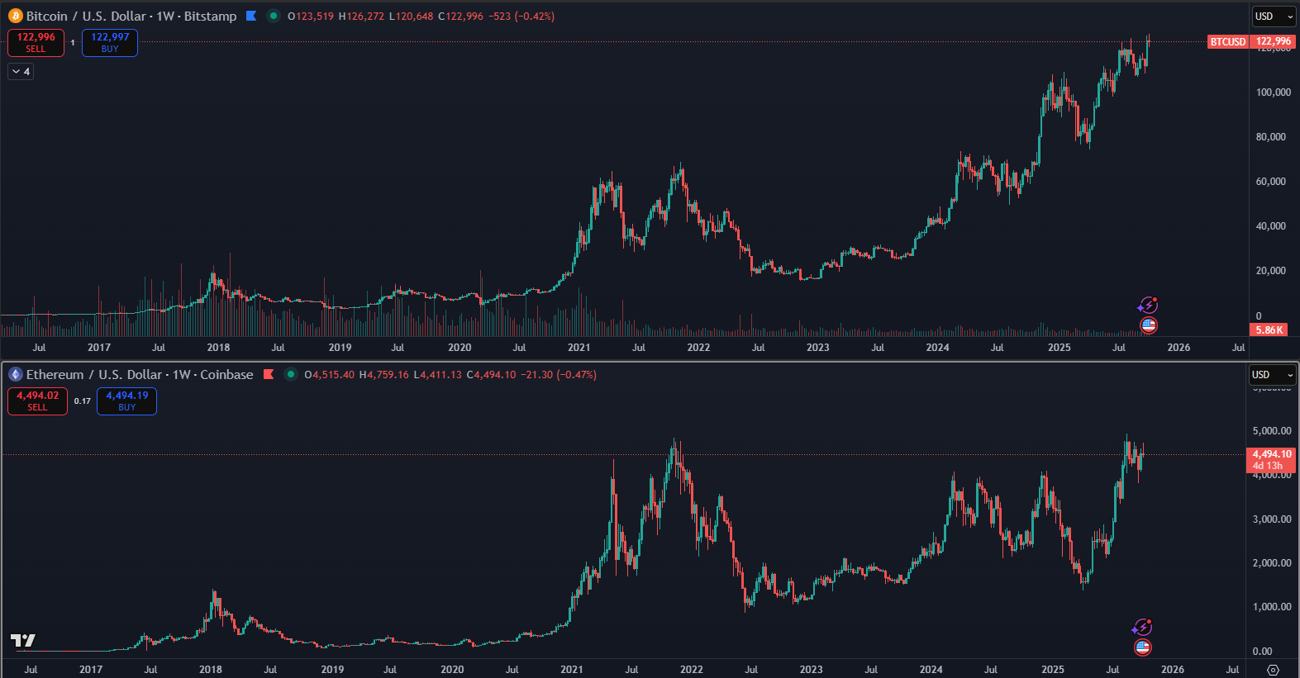Open the USD currency dropdown on Ethereum chart
The image size is (1300, 678).
(x=1272, y=375)
